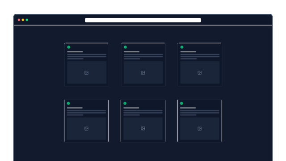Click the green status dot on bottom-left card
Screen dimensions: 286x161
click(x=68, y=103)
